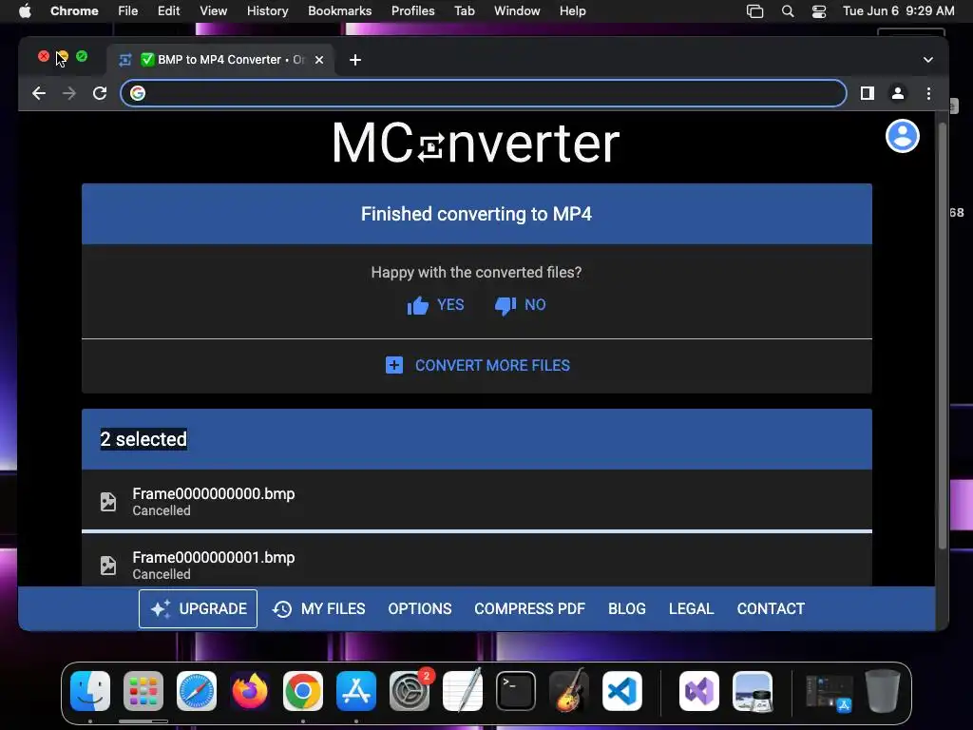The image size is (973, 730).
Task: Open Visual Studio Code from the Dock
Action: (621, 691)
